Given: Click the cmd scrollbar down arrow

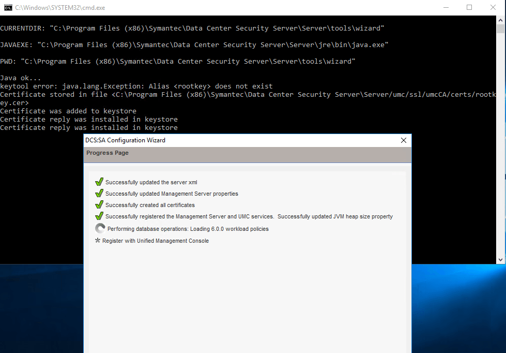Looking at the screenshot, I should (x=500, y=260).
